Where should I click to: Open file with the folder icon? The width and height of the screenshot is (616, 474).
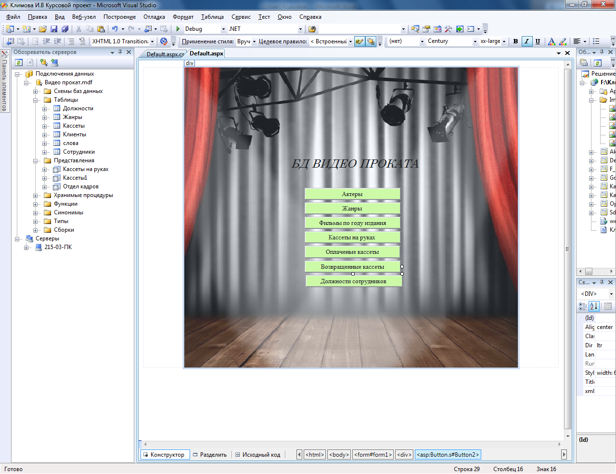[x=43, y=29]
